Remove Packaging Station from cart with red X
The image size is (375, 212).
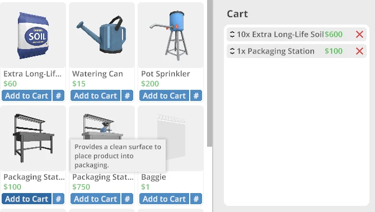359,51
